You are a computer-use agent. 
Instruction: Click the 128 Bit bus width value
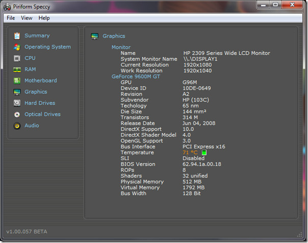(x=192, y=193)
